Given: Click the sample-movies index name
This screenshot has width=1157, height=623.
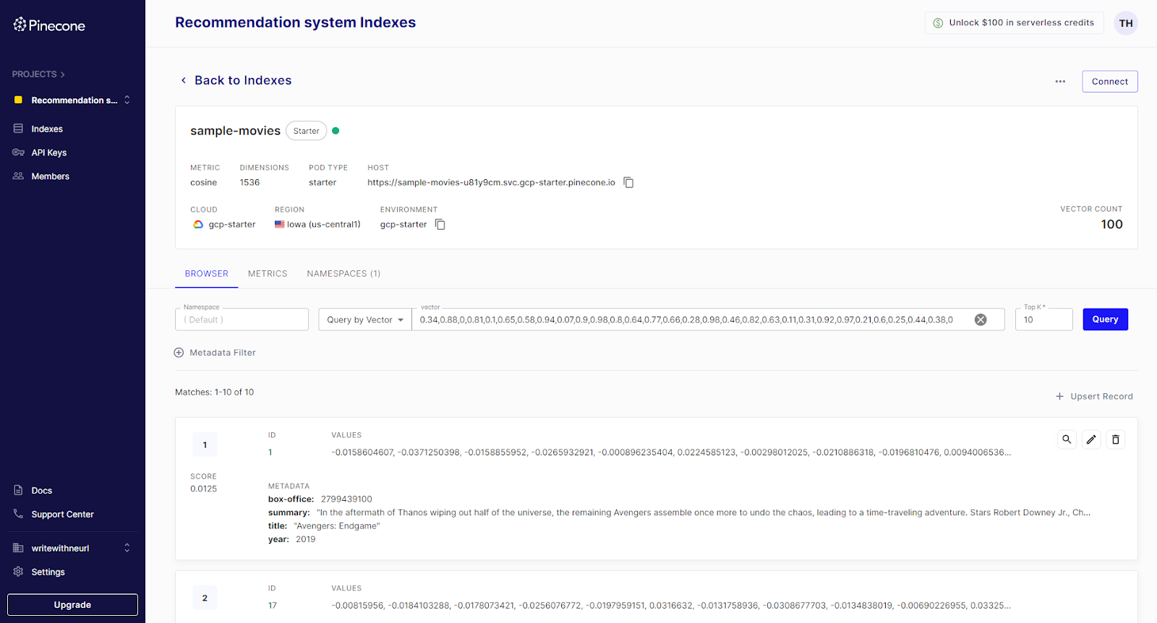Looking at the screenshot, I should pyautogui.click(x=235, y=131).
